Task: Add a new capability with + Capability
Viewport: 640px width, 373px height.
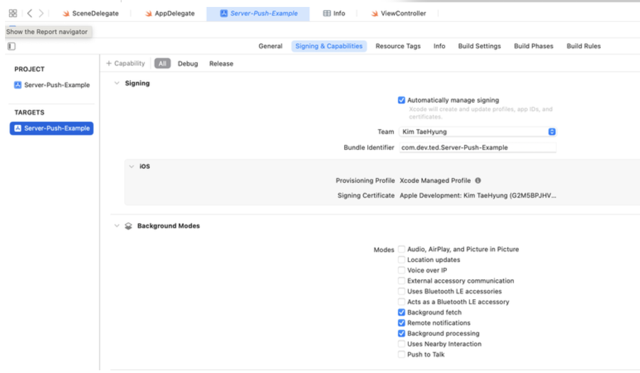Action: (126, 63)
